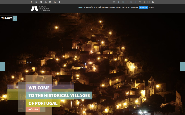Switch language to PT
The image size is (185, 115).
coord(114,2)
